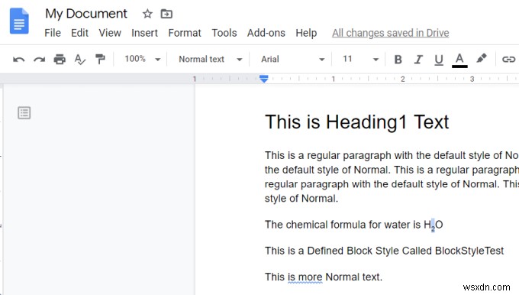The height and width of the screenshot is (295, 519).
Task: Open the font size 11 dropdown
Action: [x=360, y=59]
